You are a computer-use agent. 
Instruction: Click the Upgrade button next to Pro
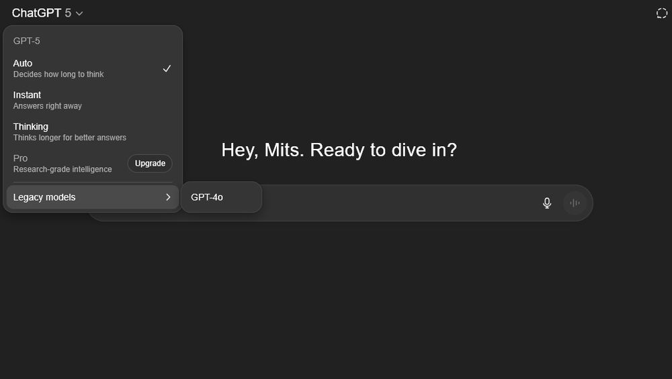pos(150,164)
